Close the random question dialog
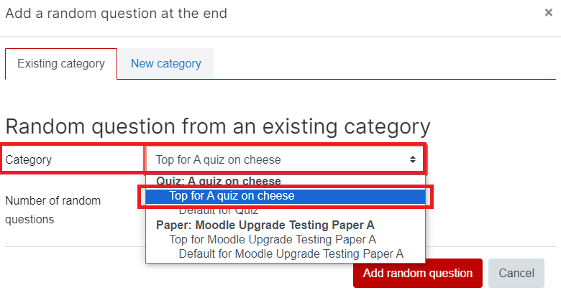 click(548, 13)
